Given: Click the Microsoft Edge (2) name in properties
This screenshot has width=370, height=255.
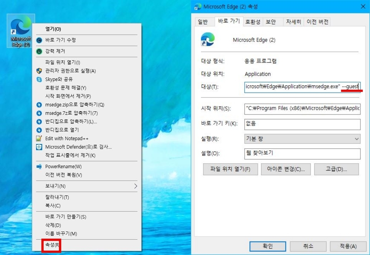Looking at the screenshot, I should 254,40.
